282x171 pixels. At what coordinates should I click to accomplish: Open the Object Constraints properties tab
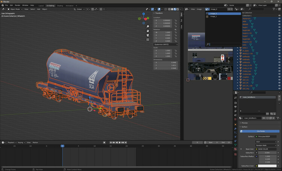coord(235,141)
